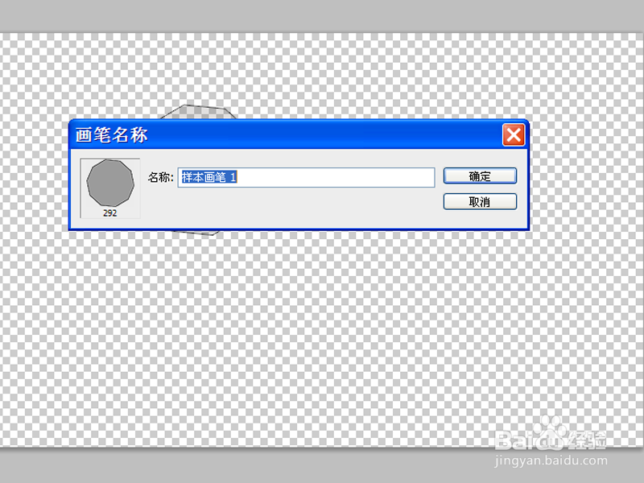Click the 取消 button to cancel

(x=480, y=202)
